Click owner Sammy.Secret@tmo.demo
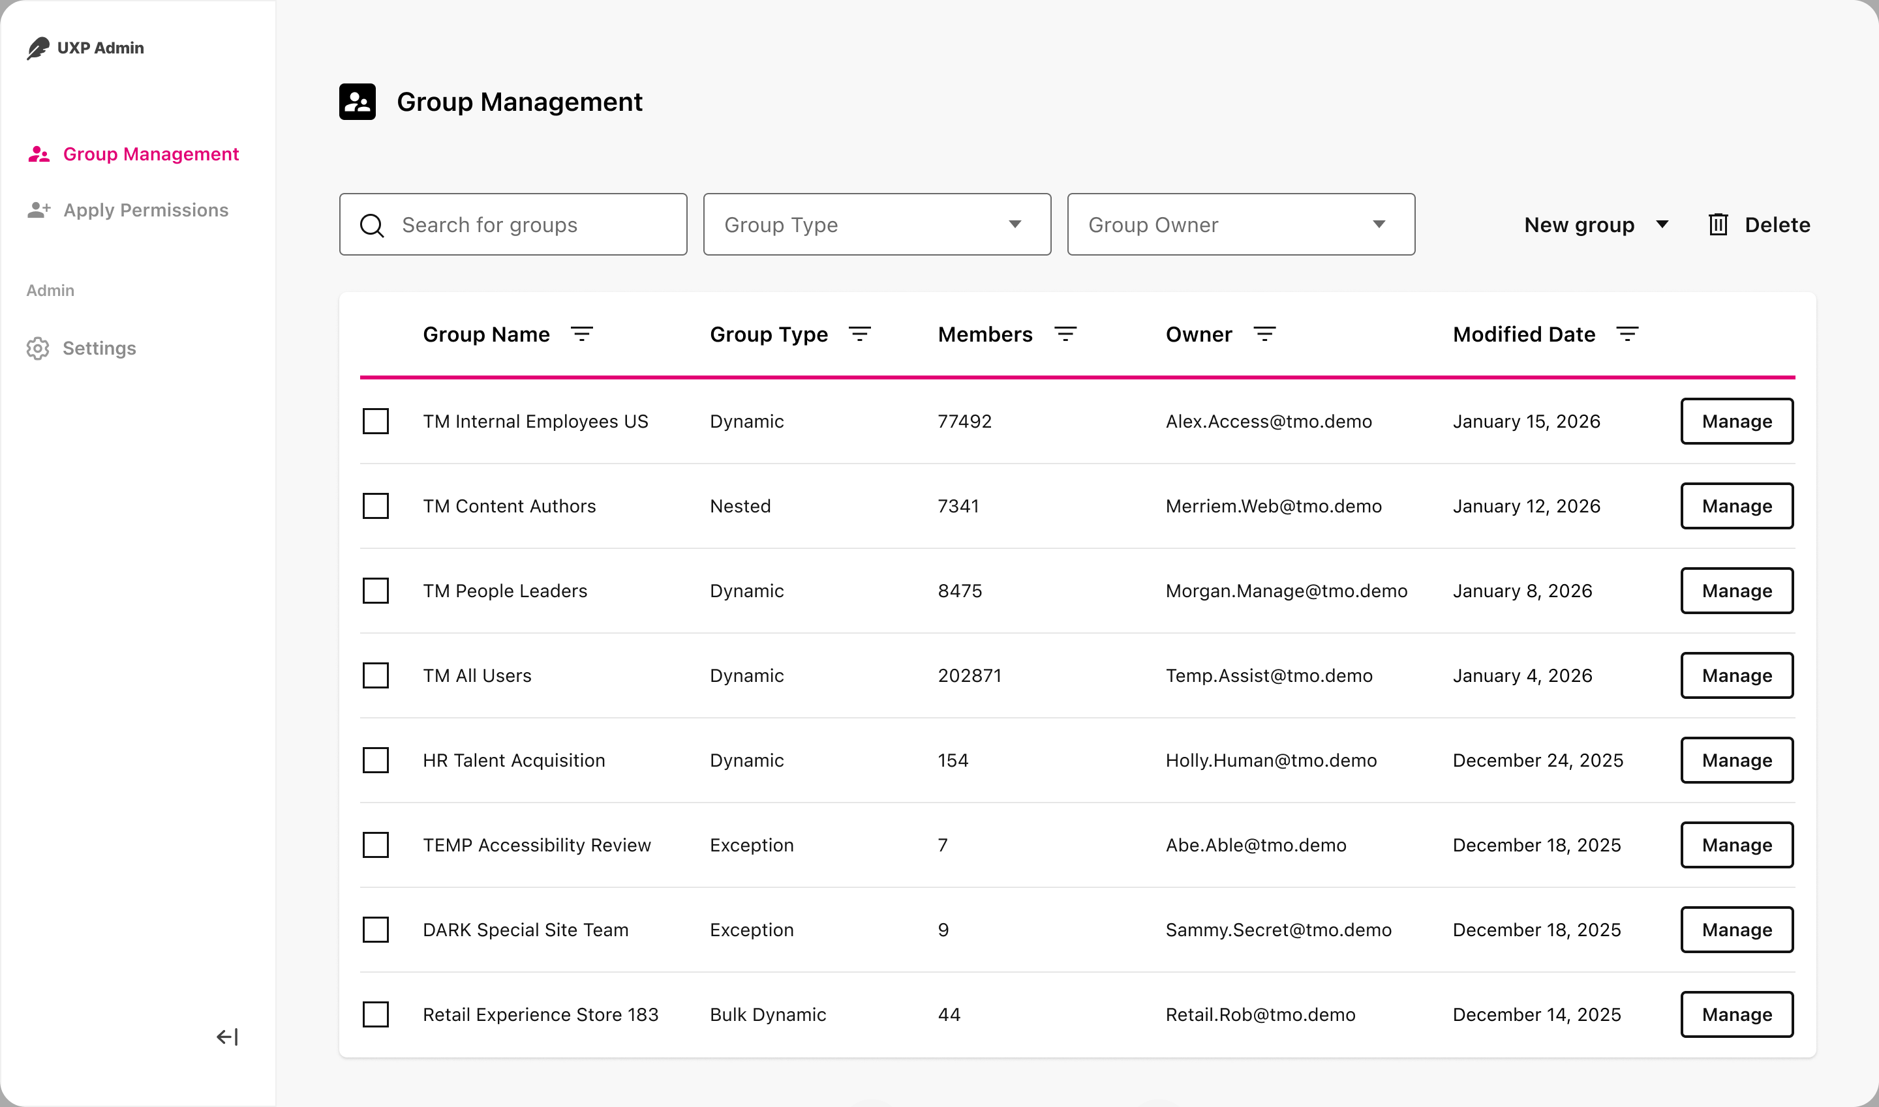Viewport: 1879px width, 1107px height. 1278,930
